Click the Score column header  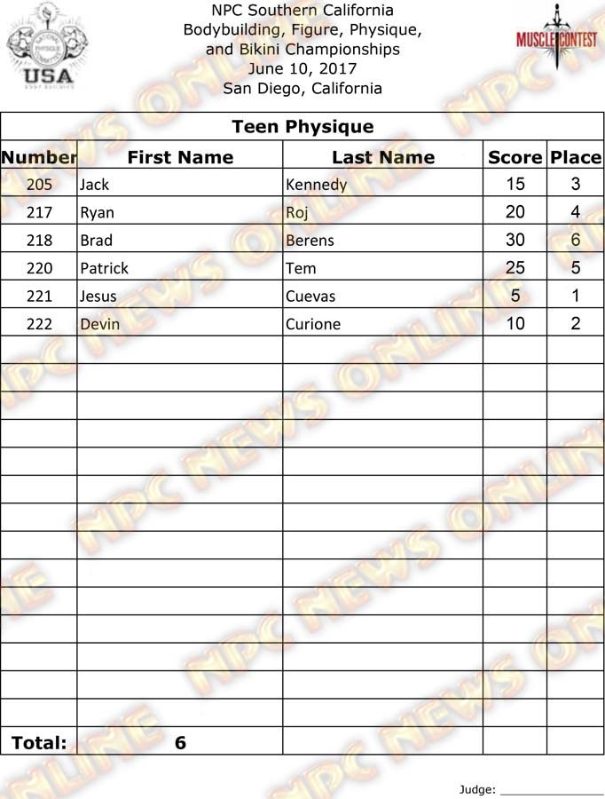pyautogui.click(x=515, y=157)
